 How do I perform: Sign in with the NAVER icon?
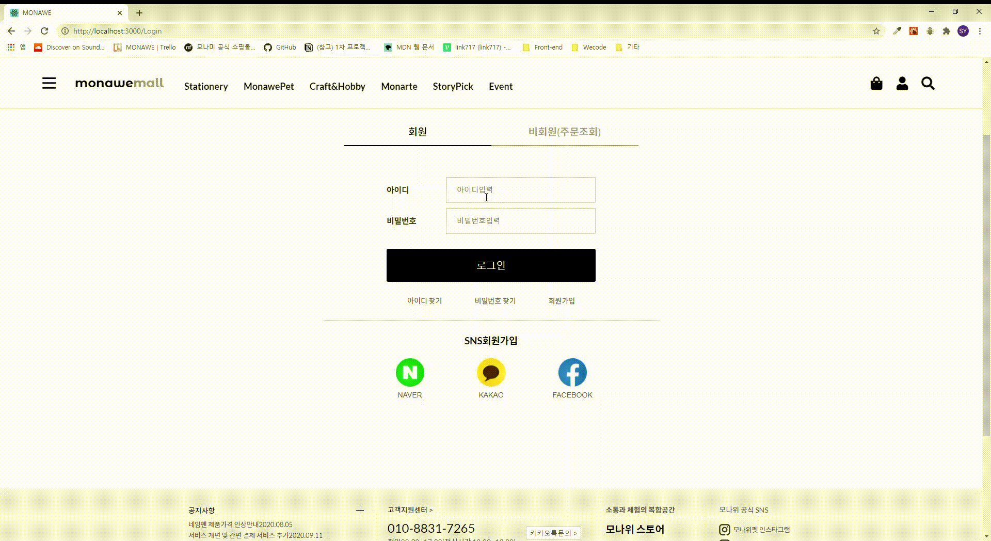coord(409,372)
